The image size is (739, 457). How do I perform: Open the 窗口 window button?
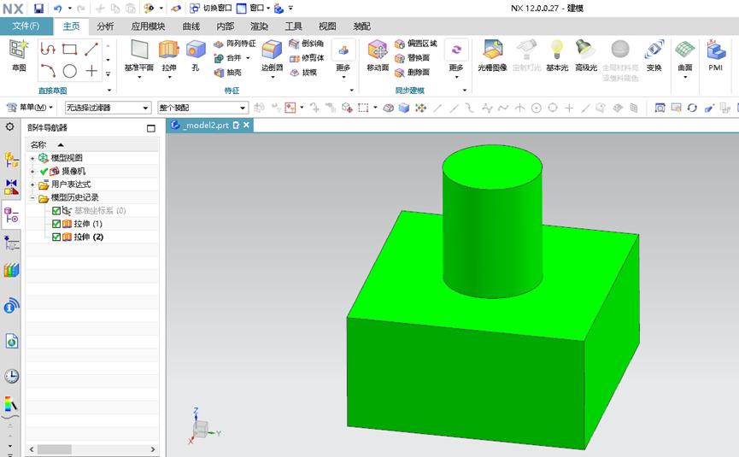pos(253,8)
